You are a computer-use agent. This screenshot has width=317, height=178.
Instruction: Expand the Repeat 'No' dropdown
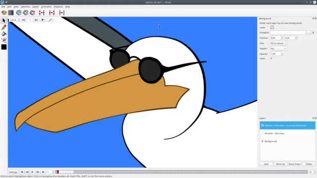(278, 48)
